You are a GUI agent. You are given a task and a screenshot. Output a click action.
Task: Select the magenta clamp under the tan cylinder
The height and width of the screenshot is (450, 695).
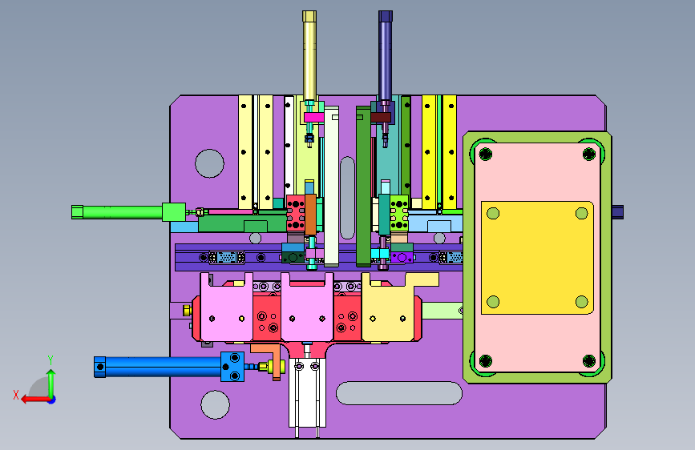tap(313, 118)
